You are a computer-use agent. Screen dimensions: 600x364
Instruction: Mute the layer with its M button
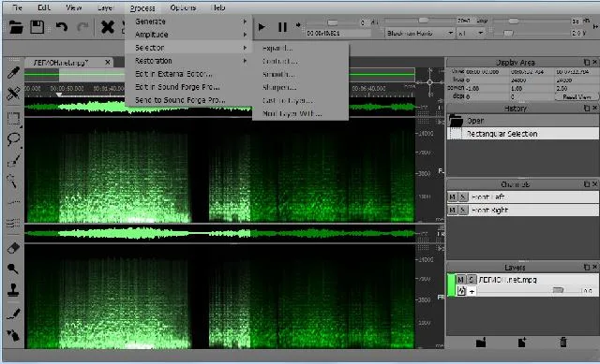click(x=461, y=280)
